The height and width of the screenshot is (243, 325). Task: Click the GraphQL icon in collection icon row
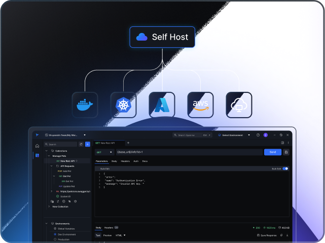(75, 201)
